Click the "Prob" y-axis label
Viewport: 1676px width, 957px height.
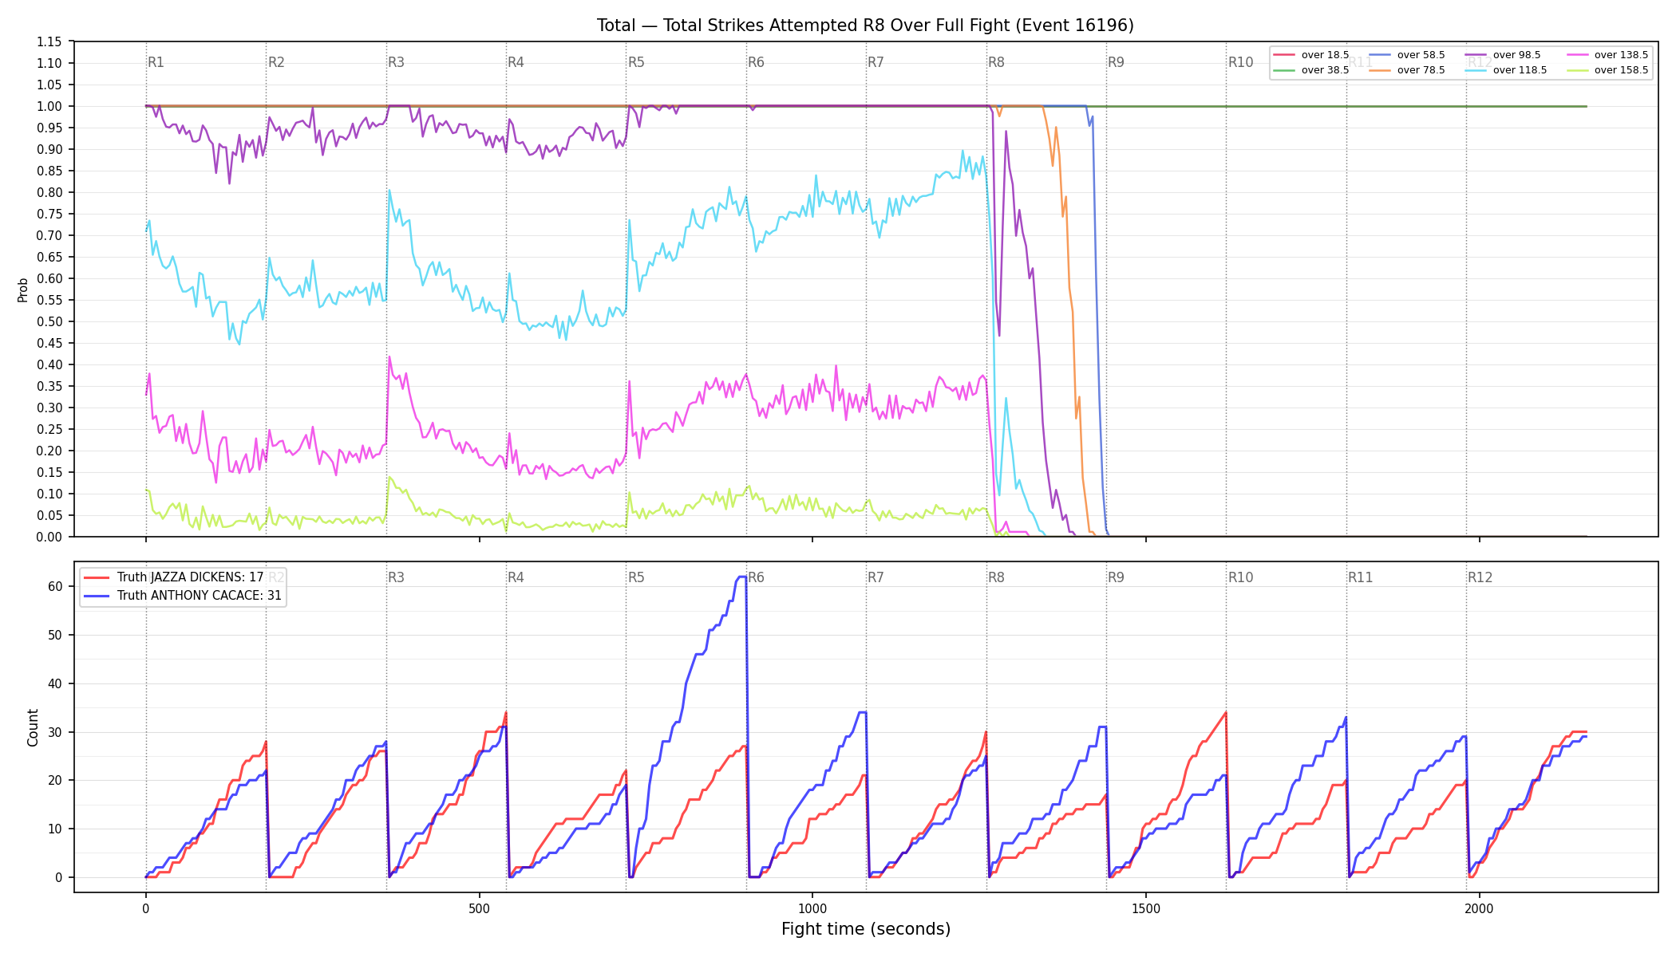23,289
